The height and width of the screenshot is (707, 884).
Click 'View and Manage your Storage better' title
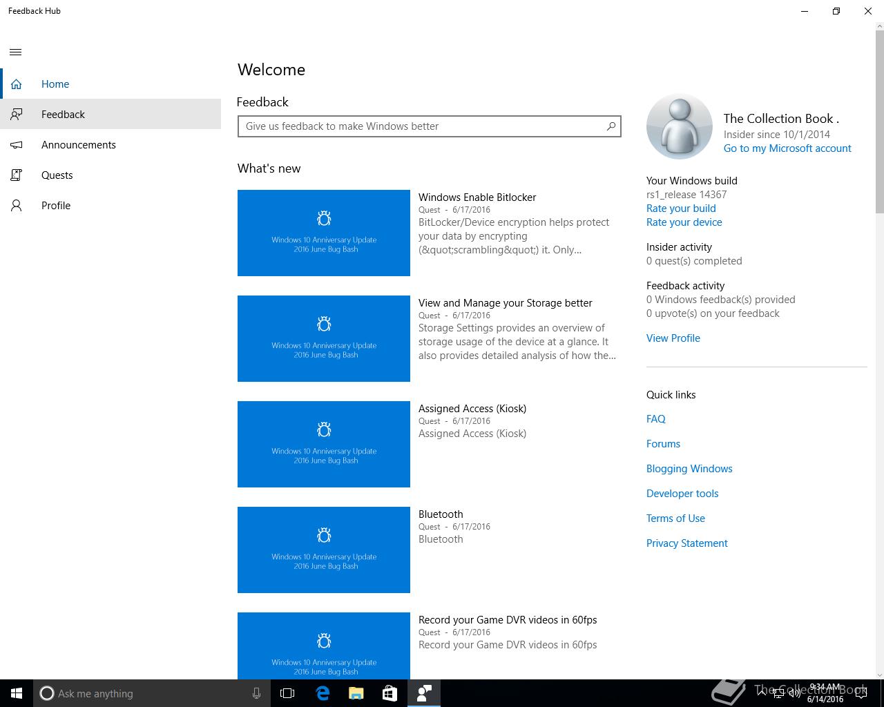coord(506,303)
